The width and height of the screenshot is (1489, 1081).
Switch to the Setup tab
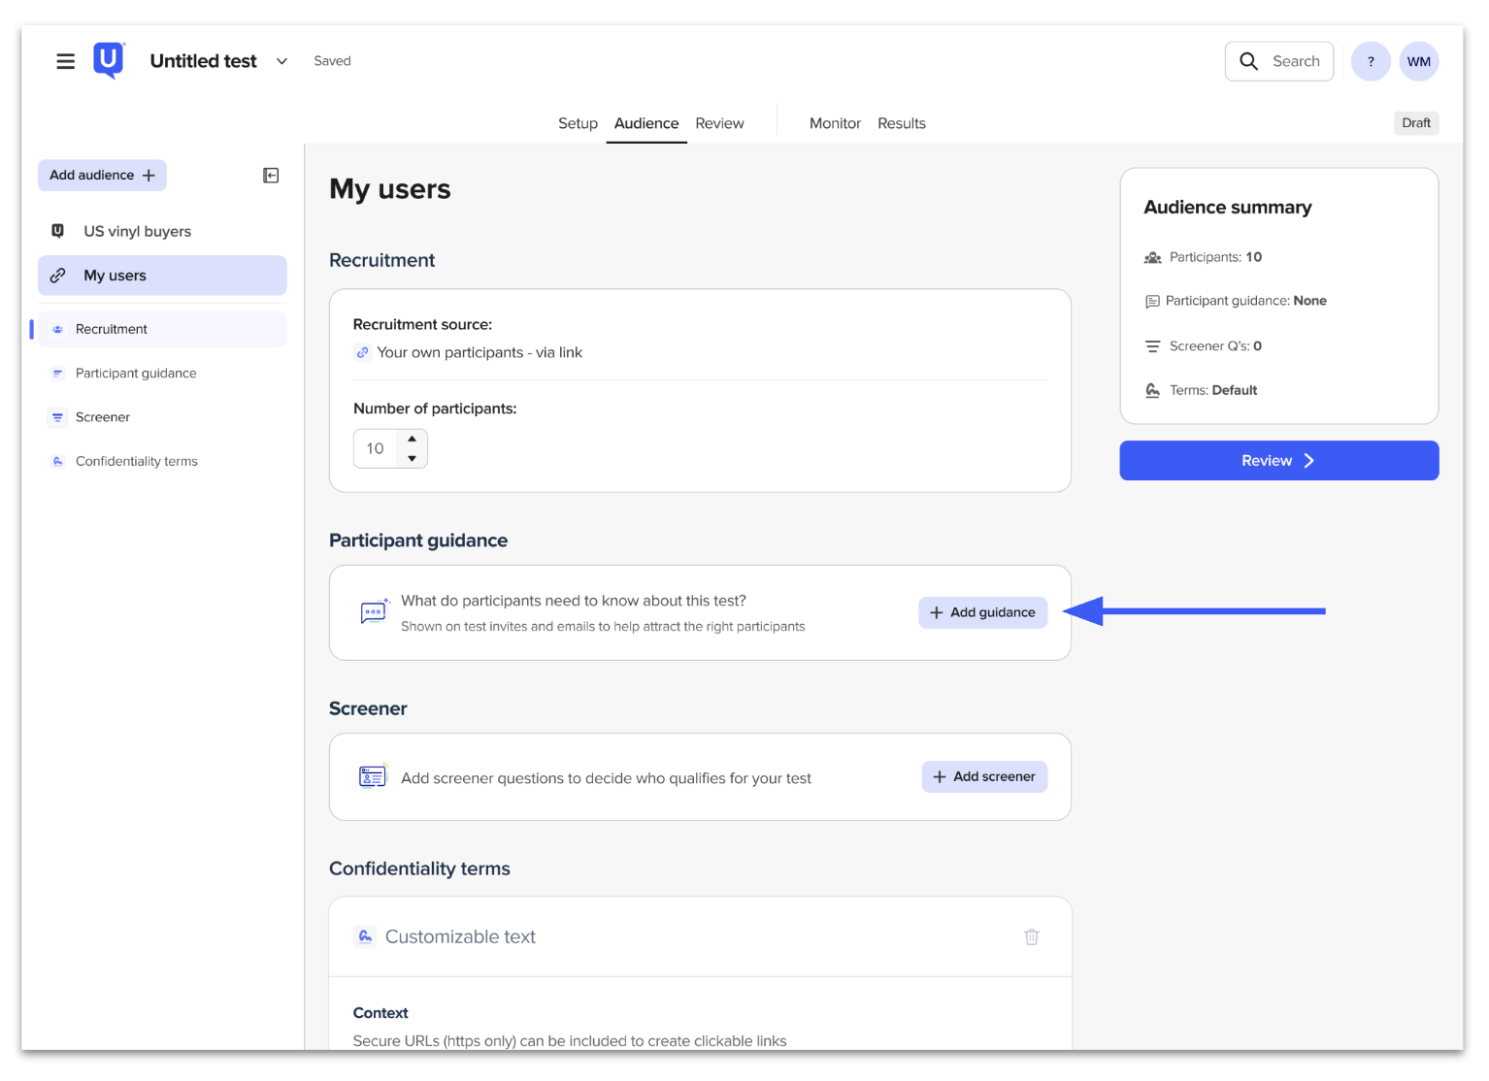coord(578,123)
